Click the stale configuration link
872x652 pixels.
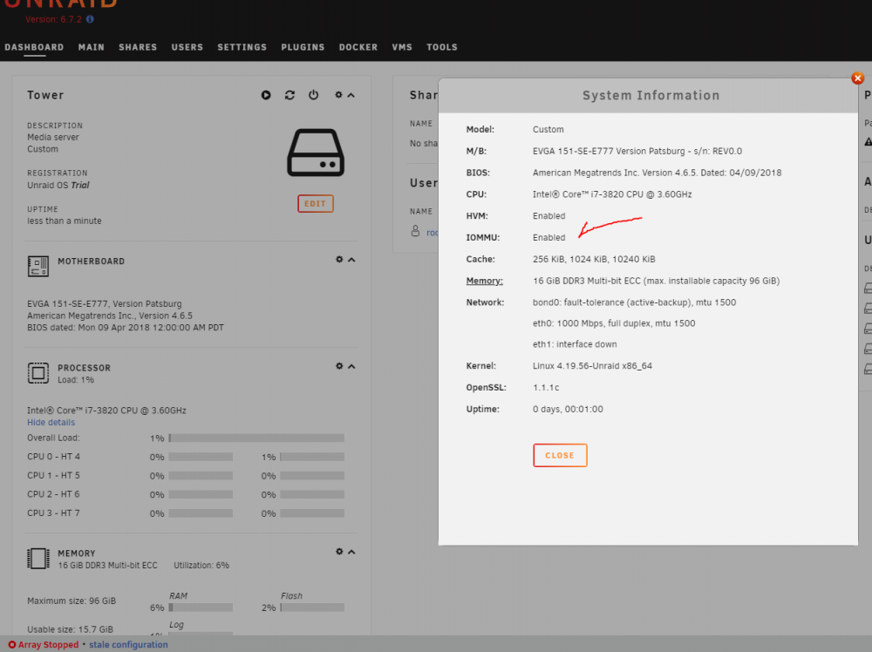pyautogui.click(x=128, y=645)
